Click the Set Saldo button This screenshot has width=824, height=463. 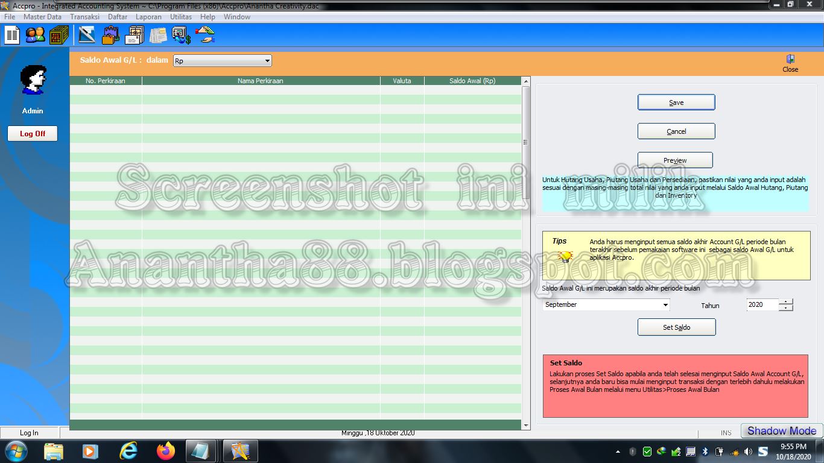(677, 327)
